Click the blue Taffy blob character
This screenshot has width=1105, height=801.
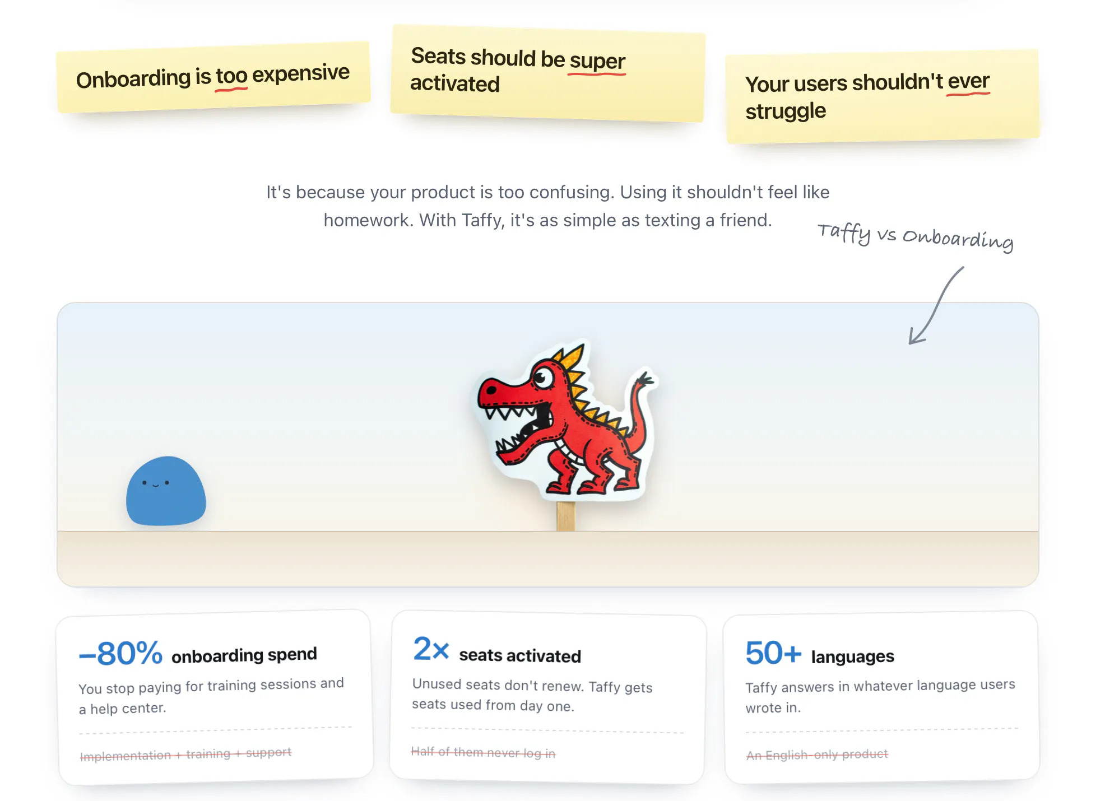pyautogui.click(x=166, y=491)
